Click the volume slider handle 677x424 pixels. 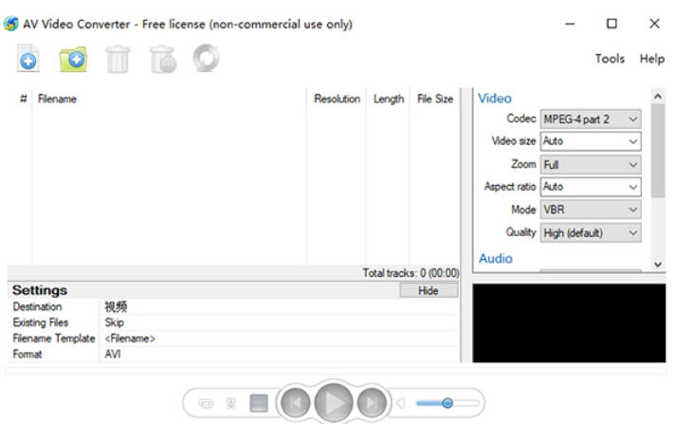(448, 403)
